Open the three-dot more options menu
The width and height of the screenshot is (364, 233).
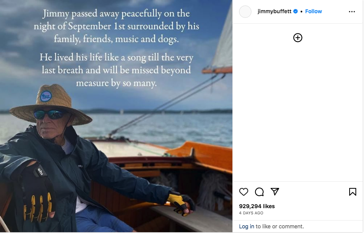(352, 12)
